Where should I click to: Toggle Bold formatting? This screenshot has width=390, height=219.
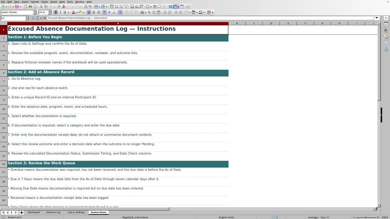click(56, 12)
